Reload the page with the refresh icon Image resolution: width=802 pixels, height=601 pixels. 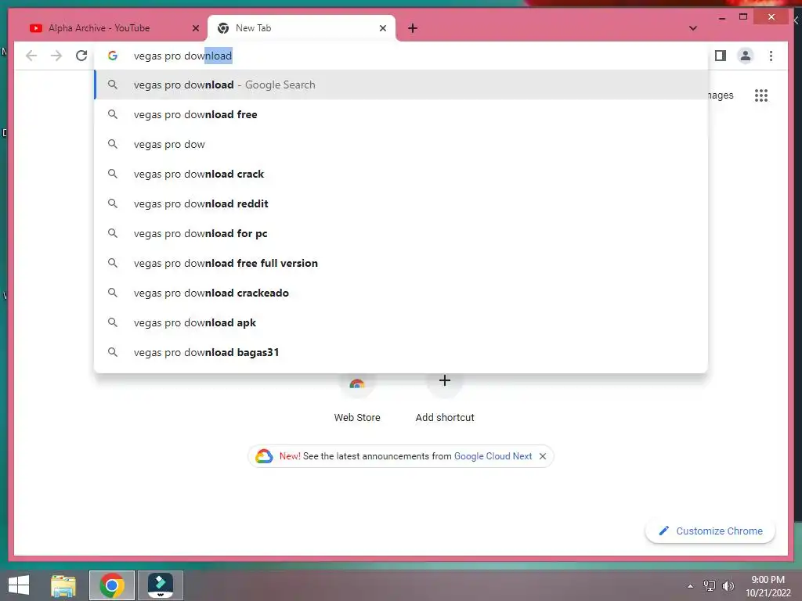81,56
